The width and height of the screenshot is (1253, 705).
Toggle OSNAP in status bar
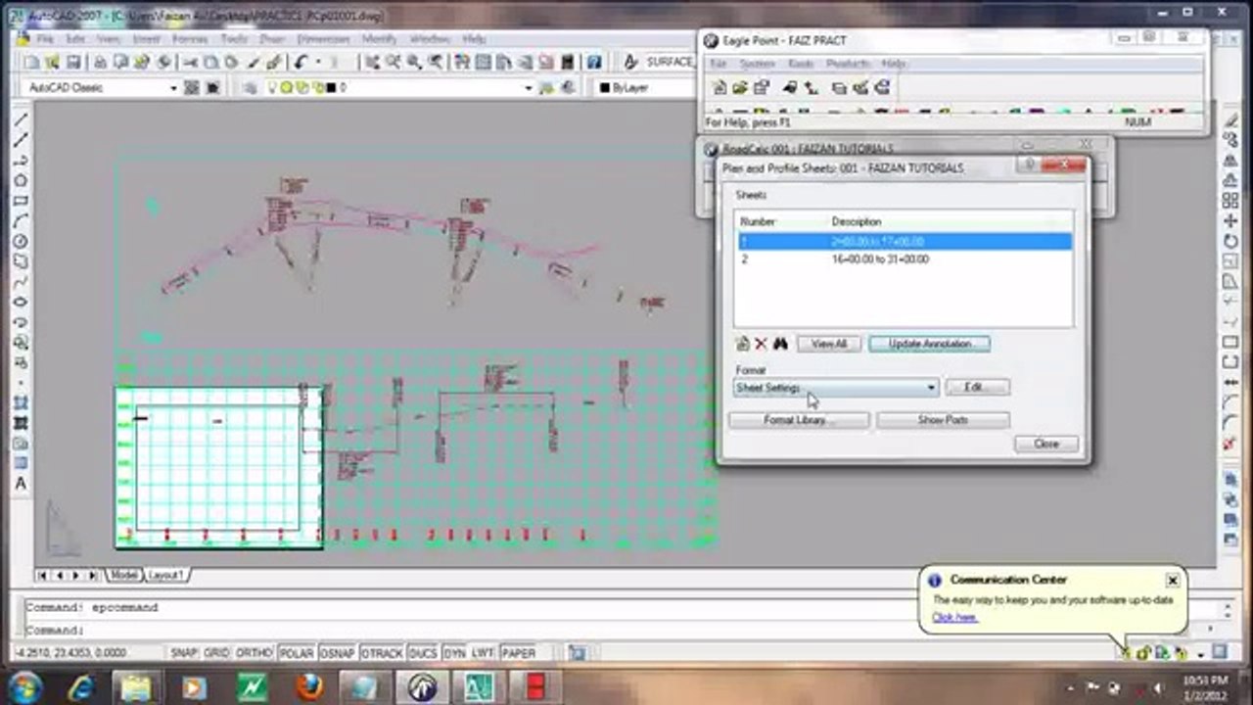[x=338, y=653]
